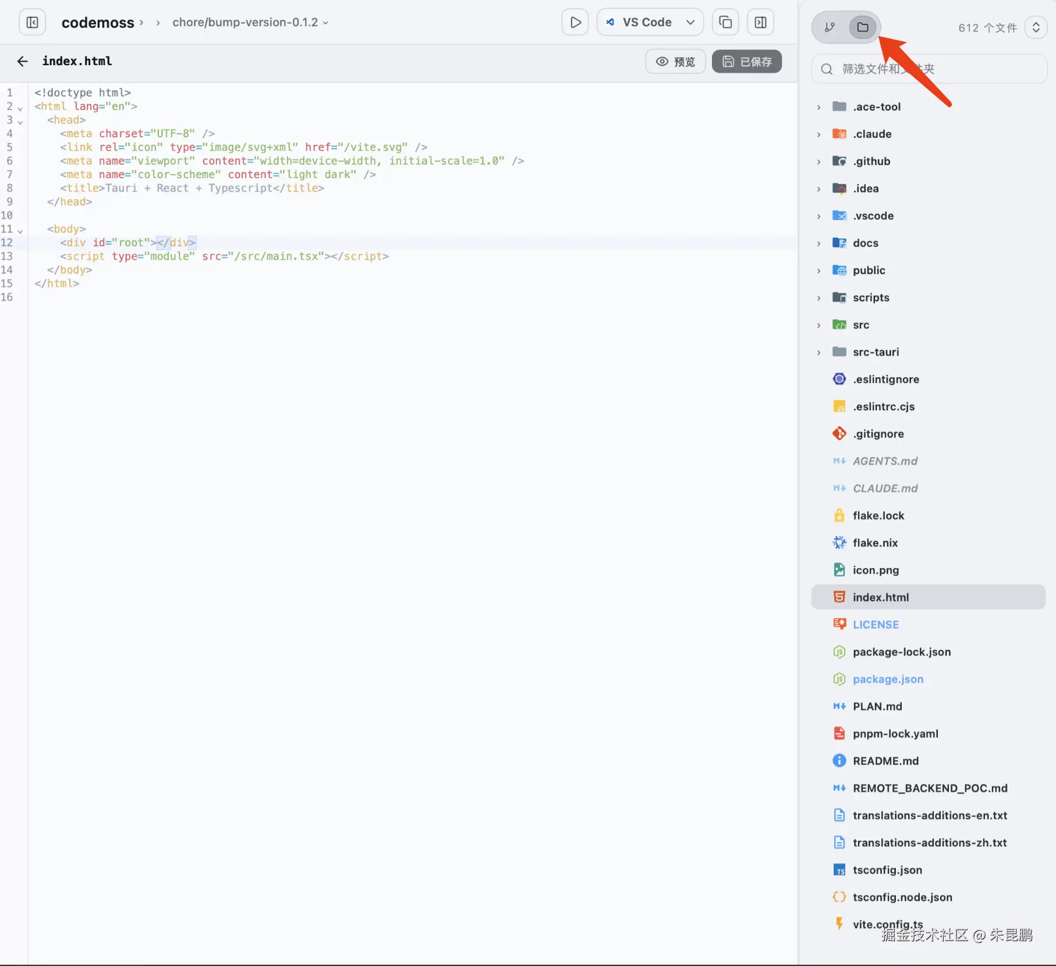1056x966 pixels.
Task: Open package.json in file tree
Action: pos(888,679)
